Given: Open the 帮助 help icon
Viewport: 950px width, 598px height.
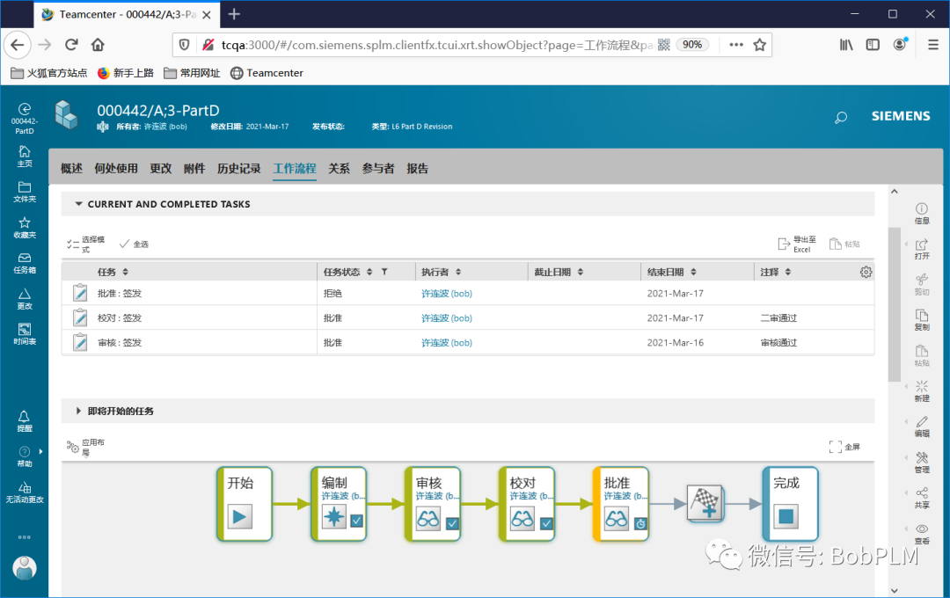Looking at the screenshot, I should tap(25, 456).
